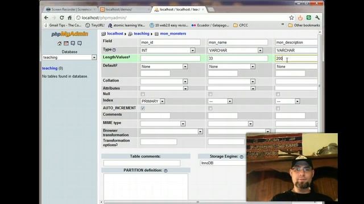
Task: Open Index dropdown for mon_description
Action: tap(288, 101)
